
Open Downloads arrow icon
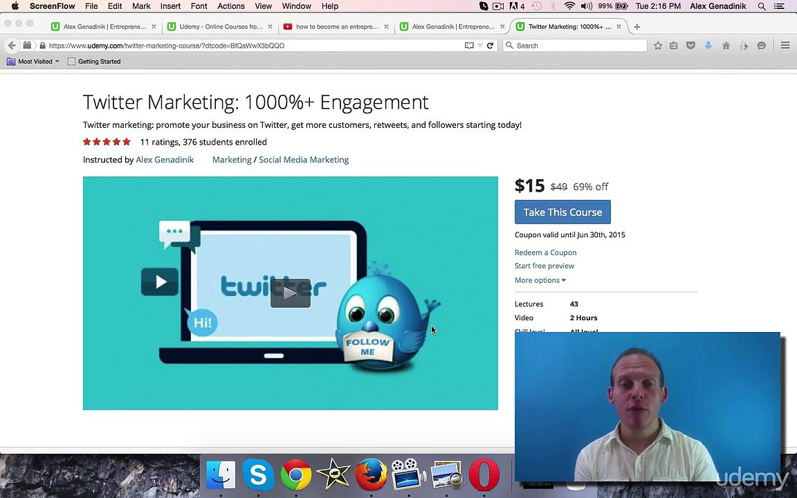708,45
